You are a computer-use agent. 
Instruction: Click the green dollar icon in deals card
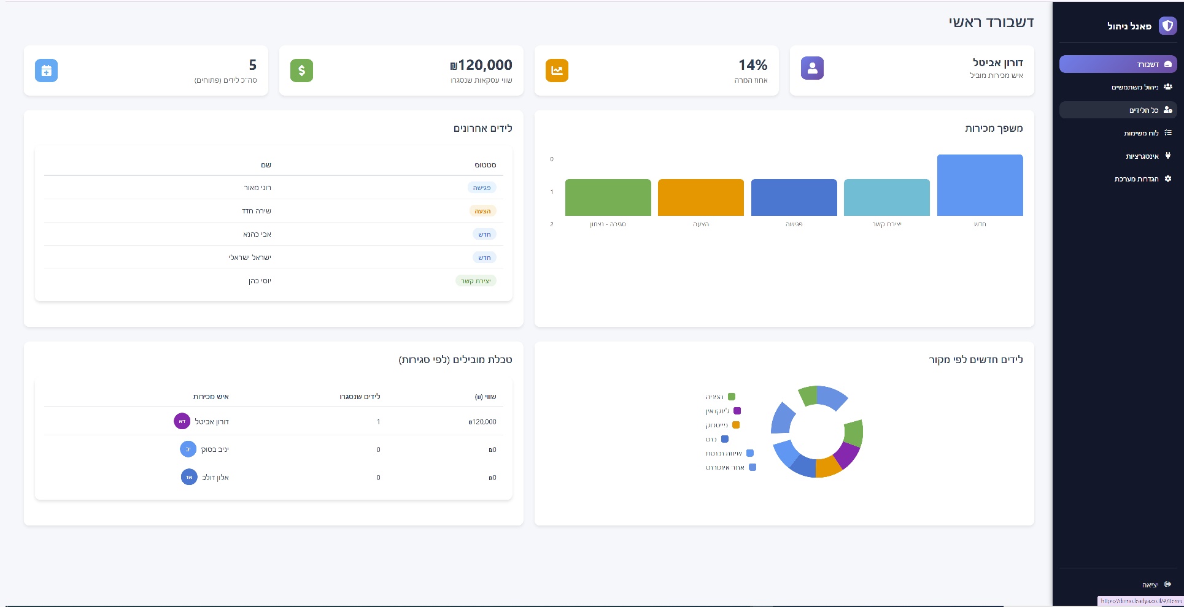coord(301,71)
